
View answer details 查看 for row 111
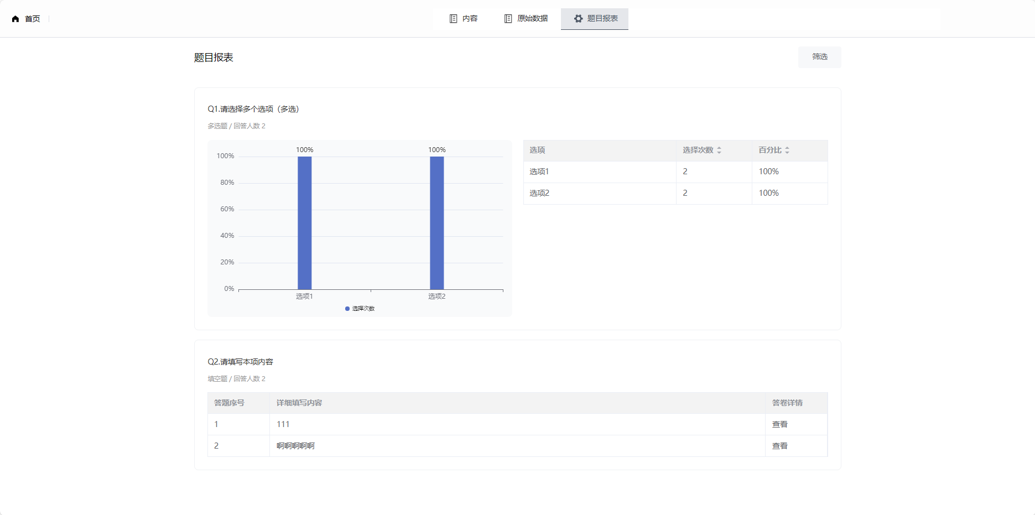click(779, 425)
